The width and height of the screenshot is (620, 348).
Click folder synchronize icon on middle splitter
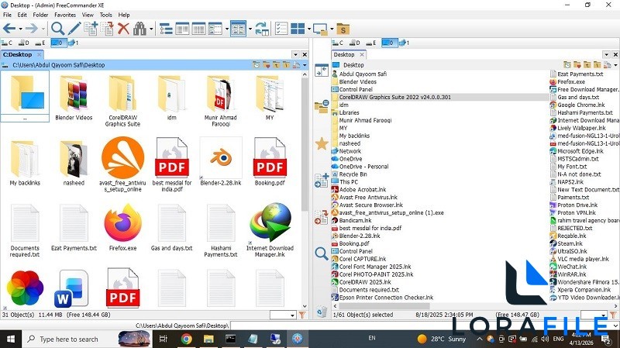click(x=322, y=106)
